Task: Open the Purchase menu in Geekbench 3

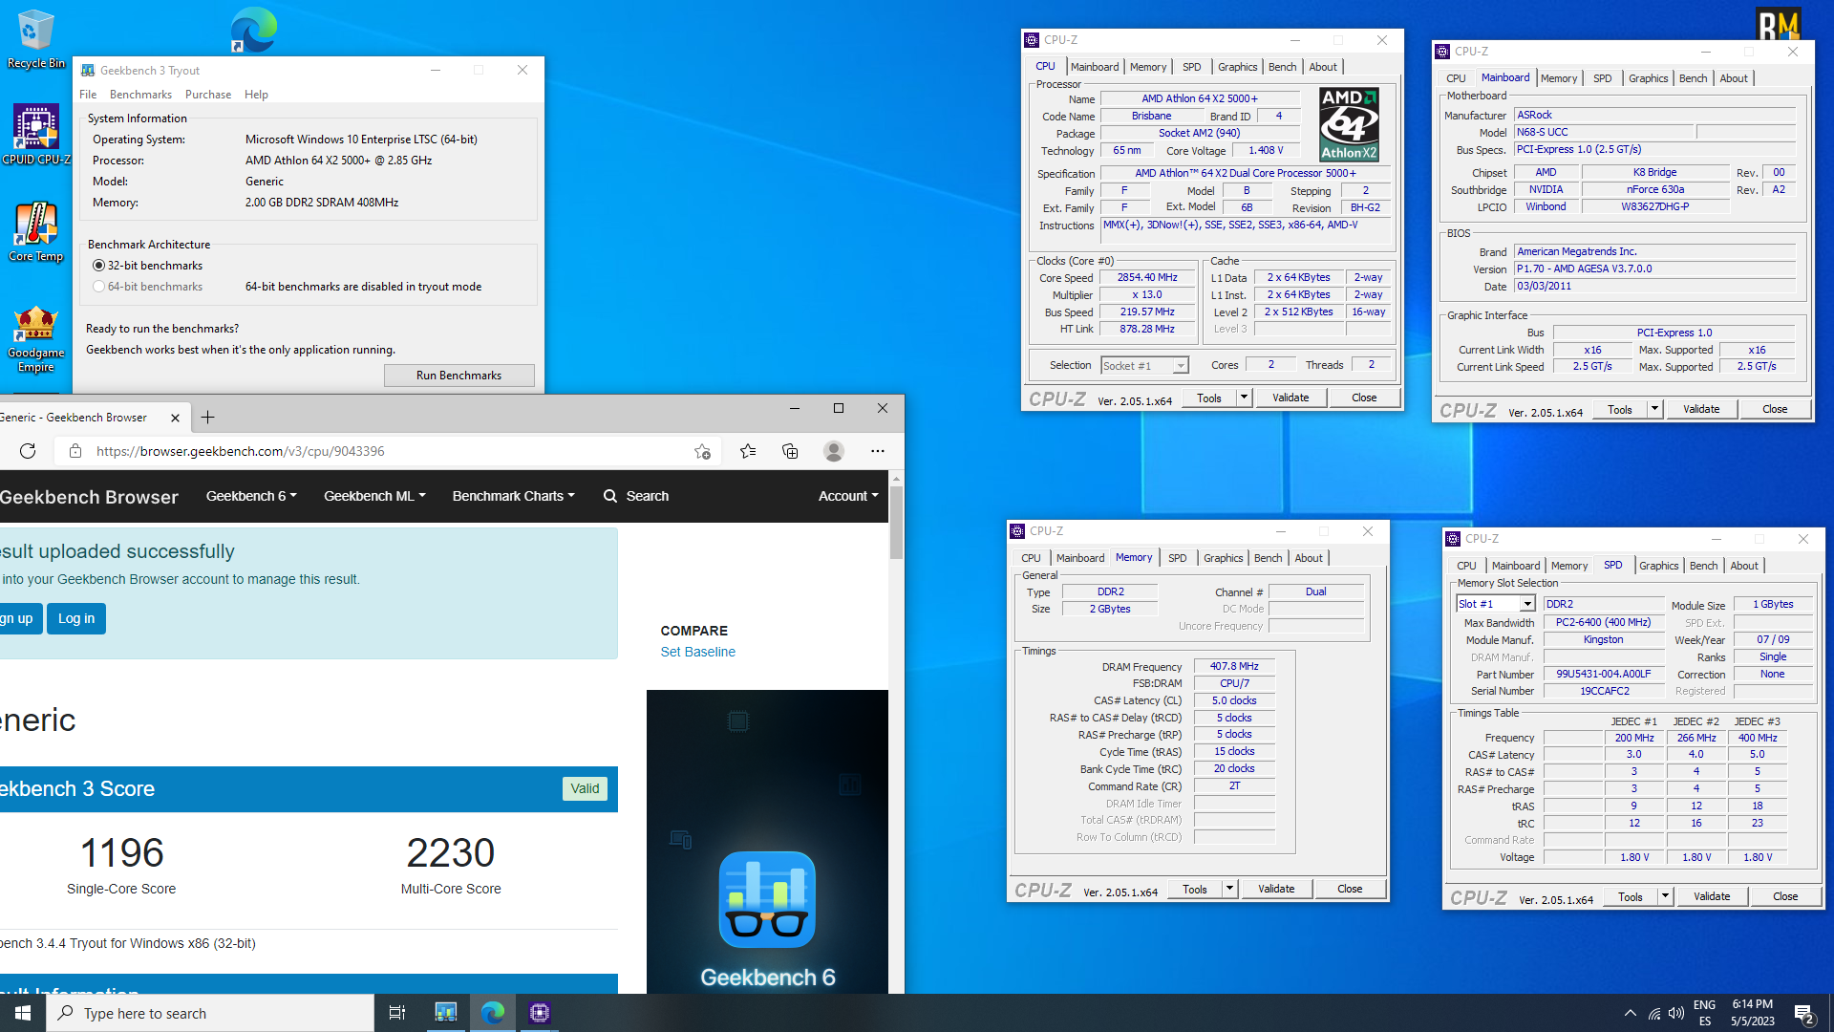Action: tap(208, 95)
